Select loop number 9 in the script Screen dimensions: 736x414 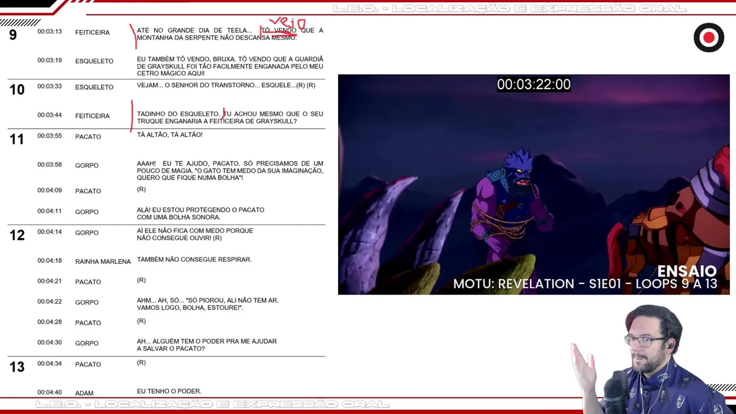(x=13, y=35)
